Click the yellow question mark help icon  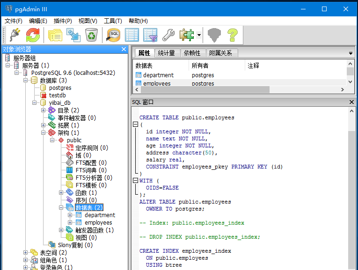tap(233, 35)
